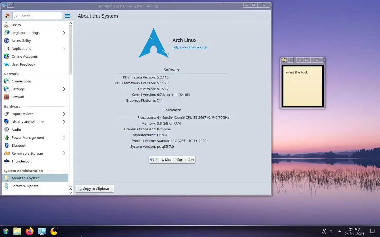Select network Connections icon
Viewport: 380px width, 237px height.
point(7,81)
